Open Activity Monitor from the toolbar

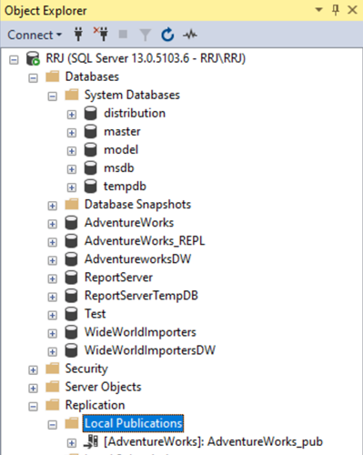[190, 35]
